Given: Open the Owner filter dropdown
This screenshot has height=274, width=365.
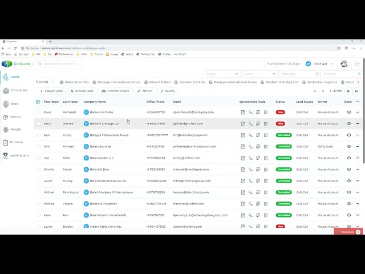Looking at the screenshot, I should click(259, 74).
